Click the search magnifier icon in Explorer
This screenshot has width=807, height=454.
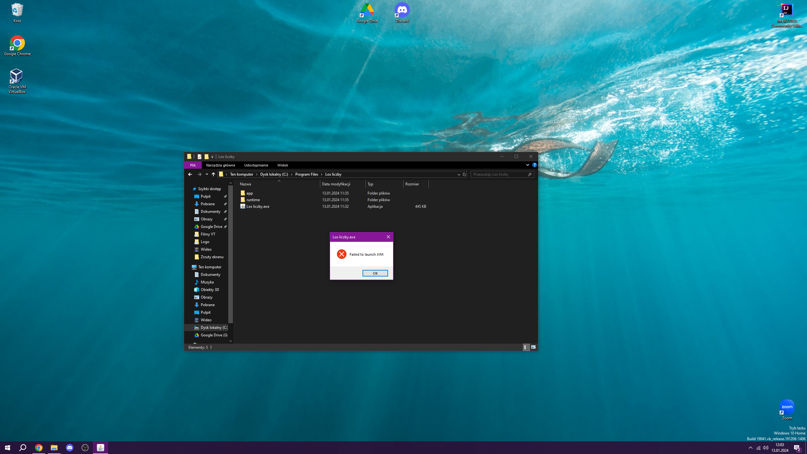coord(530,174)
